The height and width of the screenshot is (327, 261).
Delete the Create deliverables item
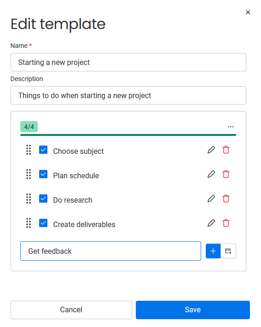tap(226, 223)
